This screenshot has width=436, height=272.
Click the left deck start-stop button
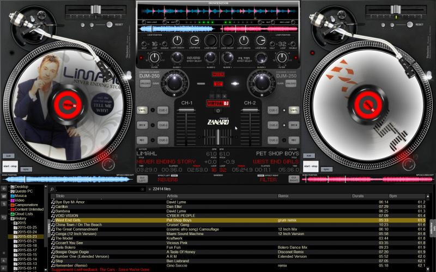pos(10,166)
